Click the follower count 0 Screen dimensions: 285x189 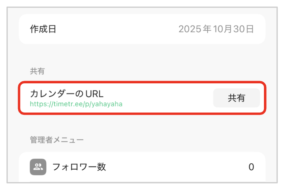[x=251, y=167]
